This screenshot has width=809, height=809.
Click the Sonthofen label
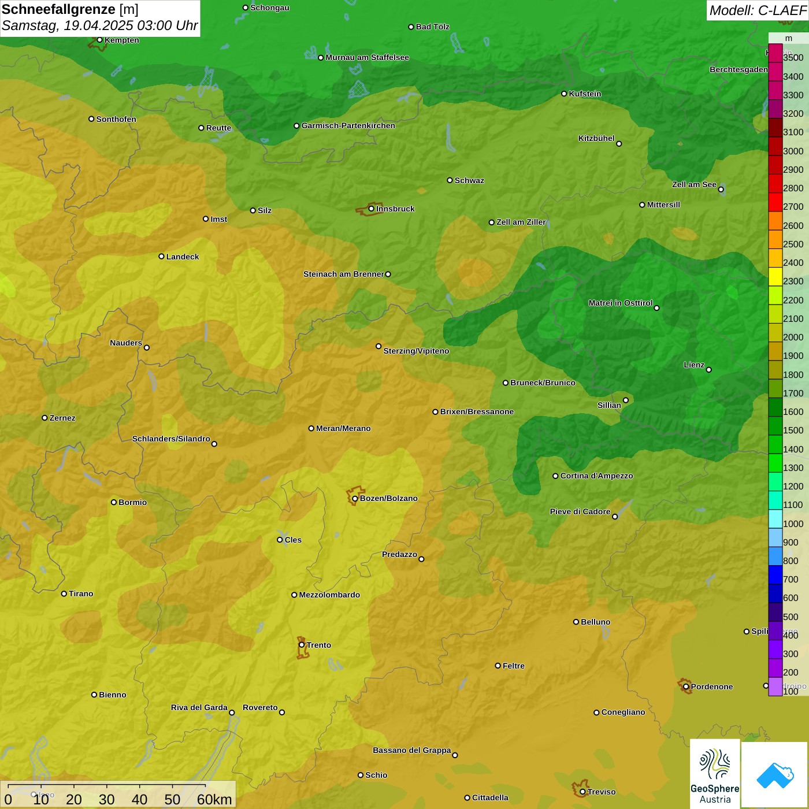click(116, 119)
